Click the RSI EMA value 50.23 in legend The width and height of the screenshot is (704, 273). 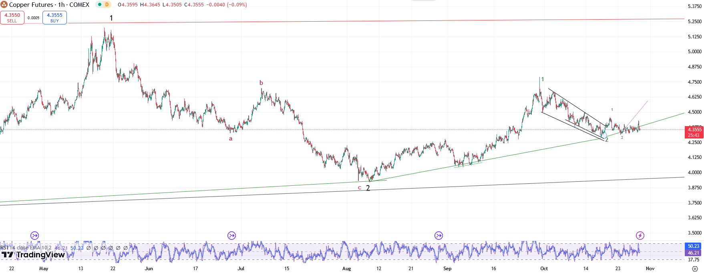coord(77,248)
